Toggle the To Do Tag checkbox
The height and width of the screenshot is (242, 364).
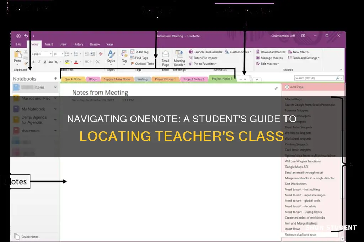[x=132, y=52]
